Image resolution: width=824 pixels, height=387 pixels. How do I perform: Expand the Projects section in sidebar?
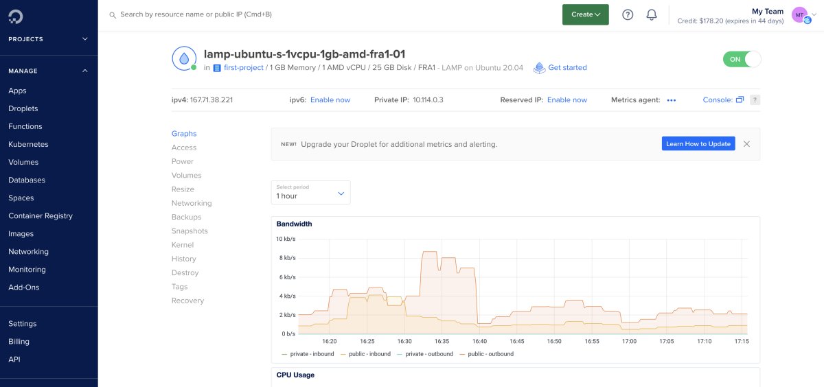click(85, 39)
